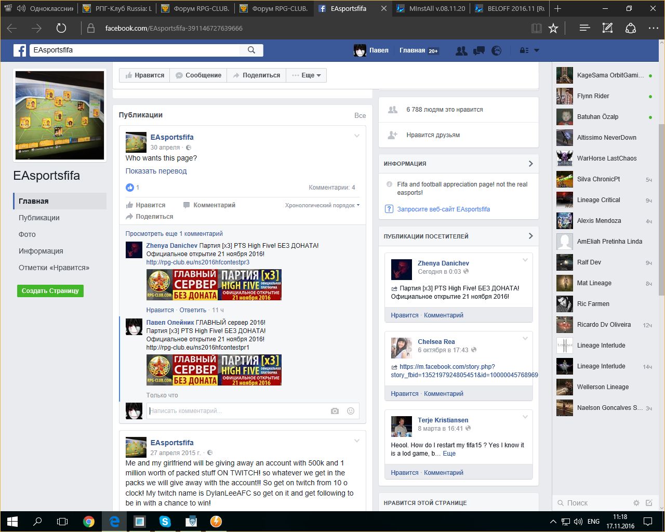
Task: Add page to favorites star icon
Action: click(x=553, y=28)
